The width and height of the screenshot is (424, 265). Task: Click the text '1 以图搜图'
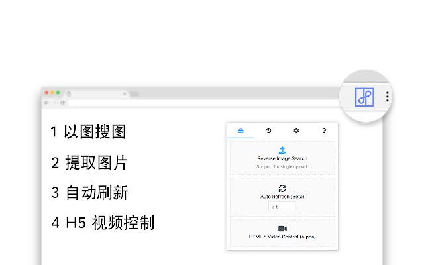[x=88, y=132]
